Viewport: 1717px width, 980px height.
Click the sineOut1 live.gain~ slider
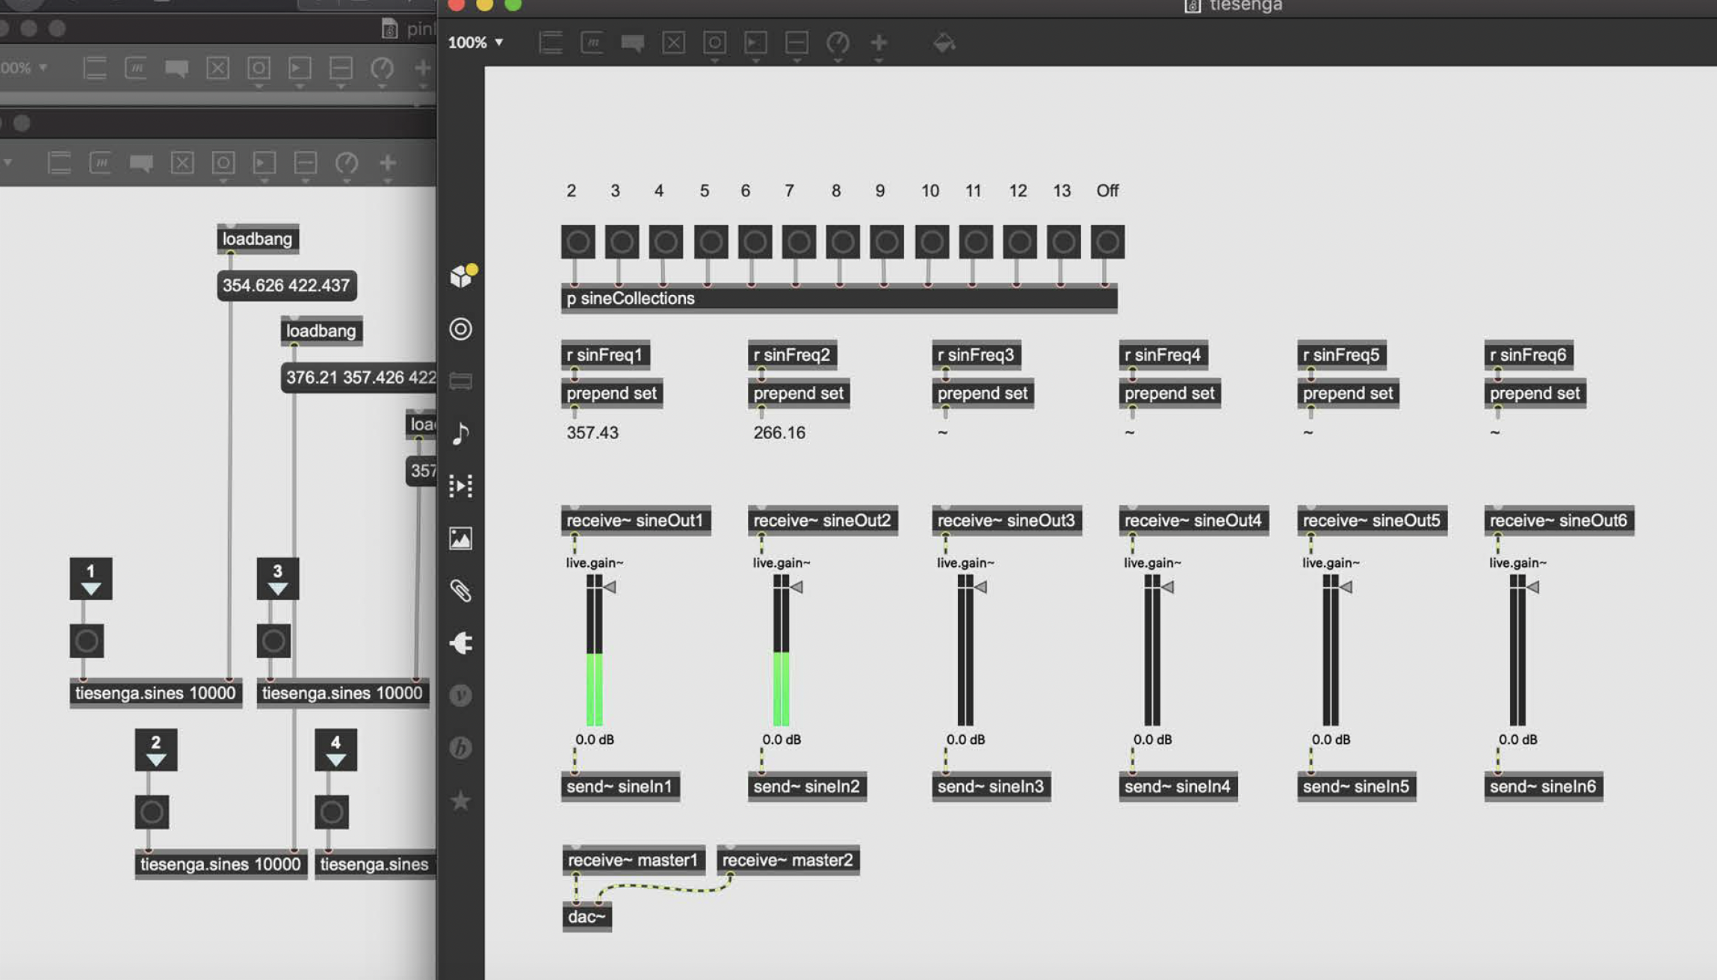point(595,650)
